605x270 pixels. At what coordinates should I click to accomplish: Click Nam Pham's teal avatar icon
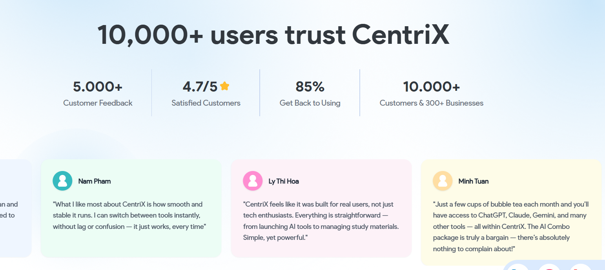tap(62, 181)
